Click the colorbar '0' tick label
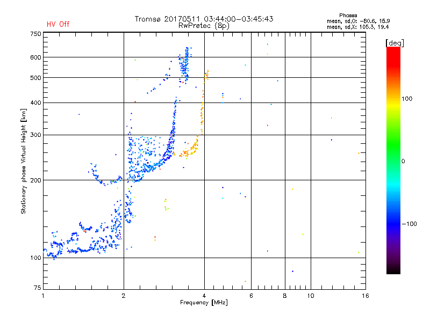 [403, 162]
